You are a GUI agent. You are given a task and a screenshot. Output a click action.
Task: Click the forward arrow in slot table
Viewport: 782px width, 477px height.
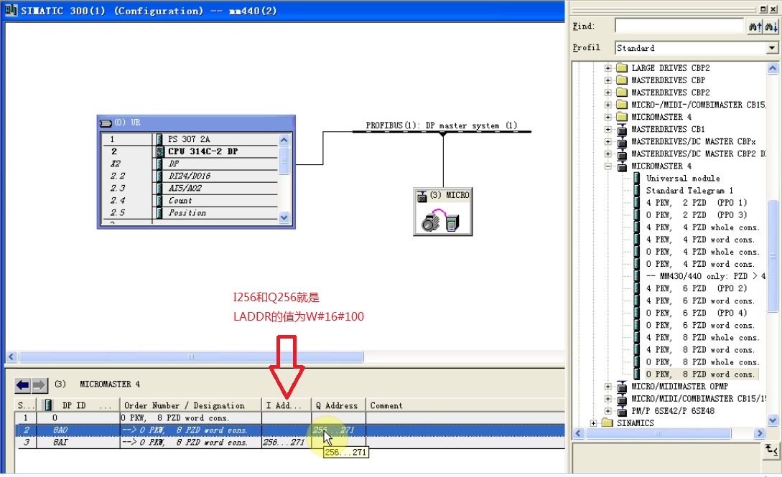point(39,385)
